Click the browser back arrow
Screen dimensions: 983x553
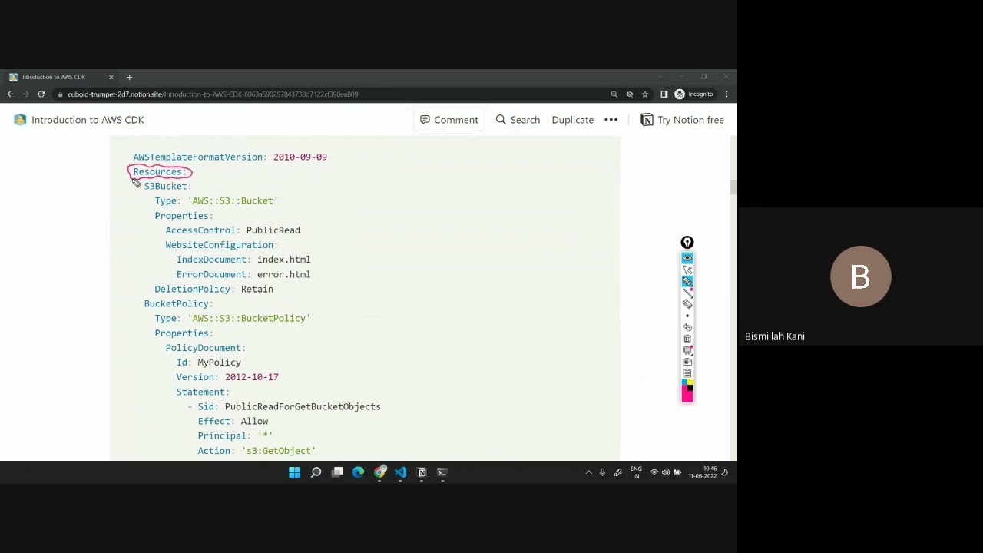pos(10,94)
